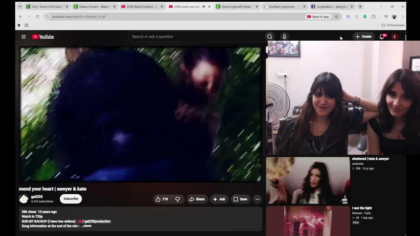Share the video
Image resolution: width=420 pixels, height=236 pixels.
tap(197, 199)
